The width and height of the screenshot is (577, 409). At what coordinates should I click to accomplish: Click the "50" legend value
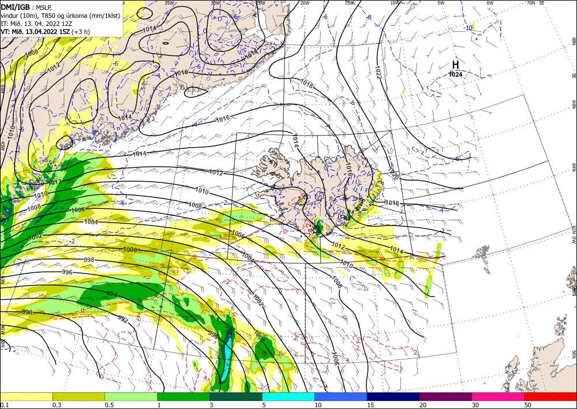(528, 405)
